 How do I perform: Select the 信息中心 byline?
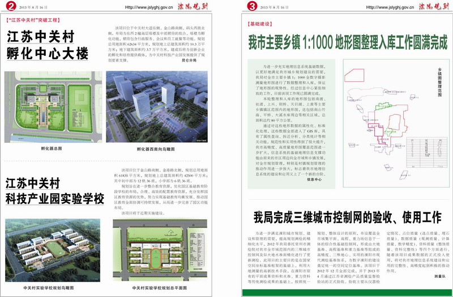click(314, 180)
